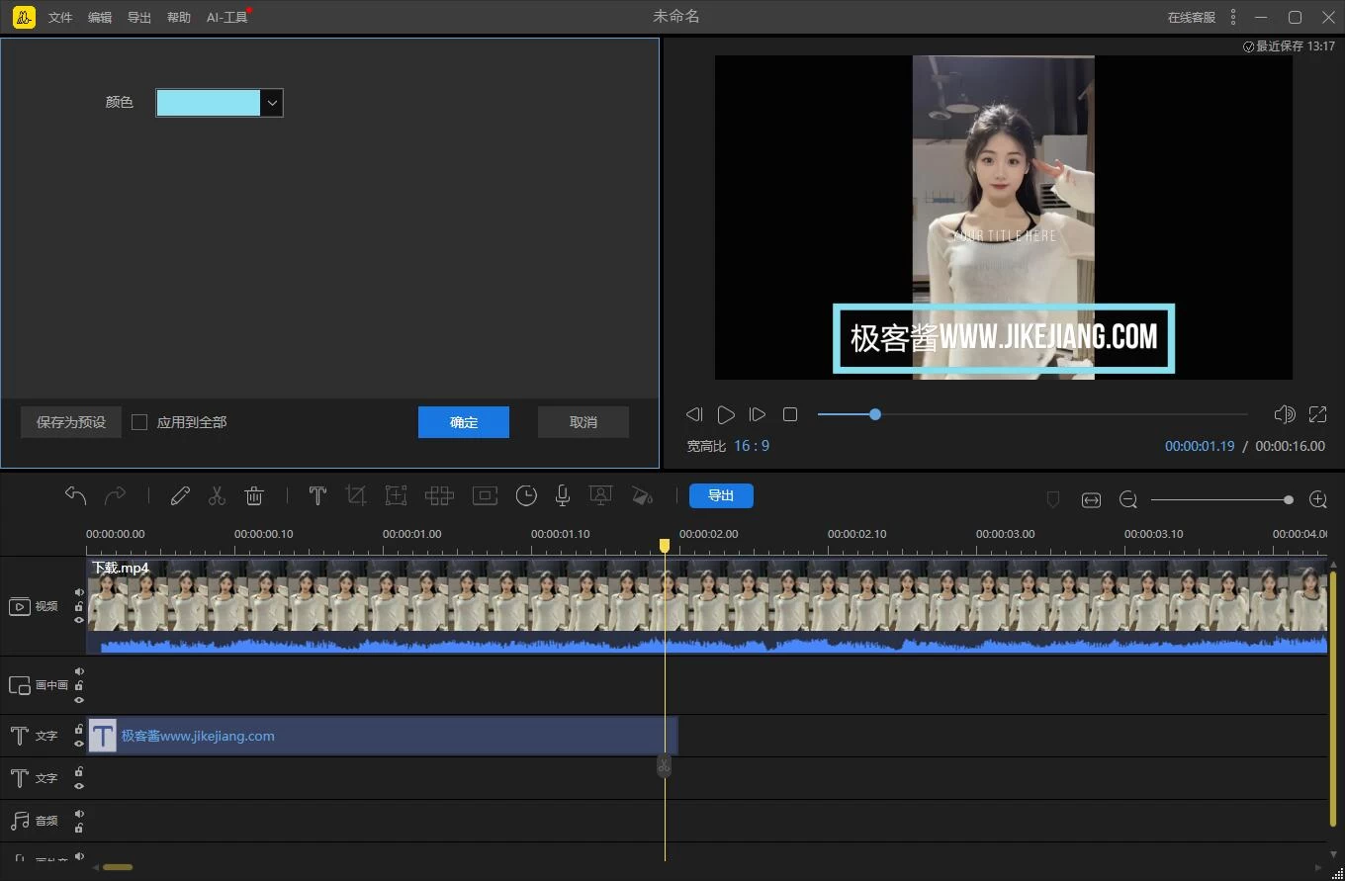Change aspect ratio 16 : 9
The width and height of the screenshot is (1345, 881).
pos(752,446)
